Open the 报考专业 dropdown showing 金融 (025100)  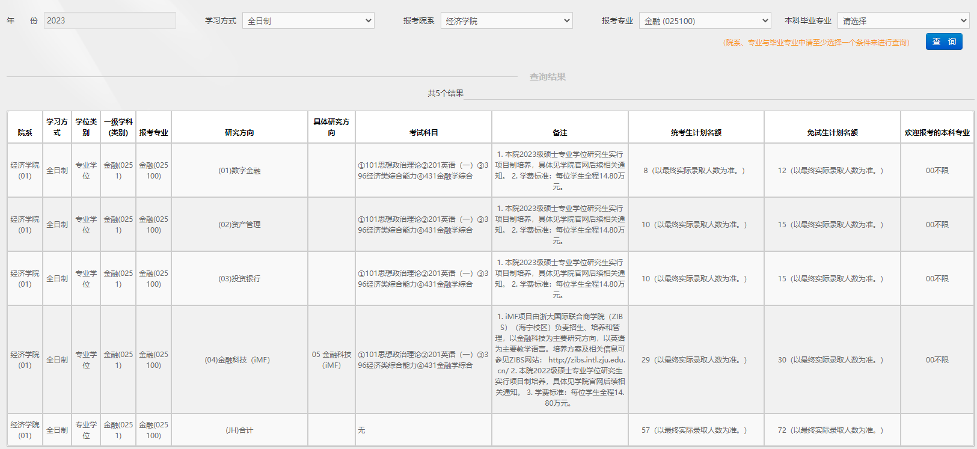(x=705, y=20)
